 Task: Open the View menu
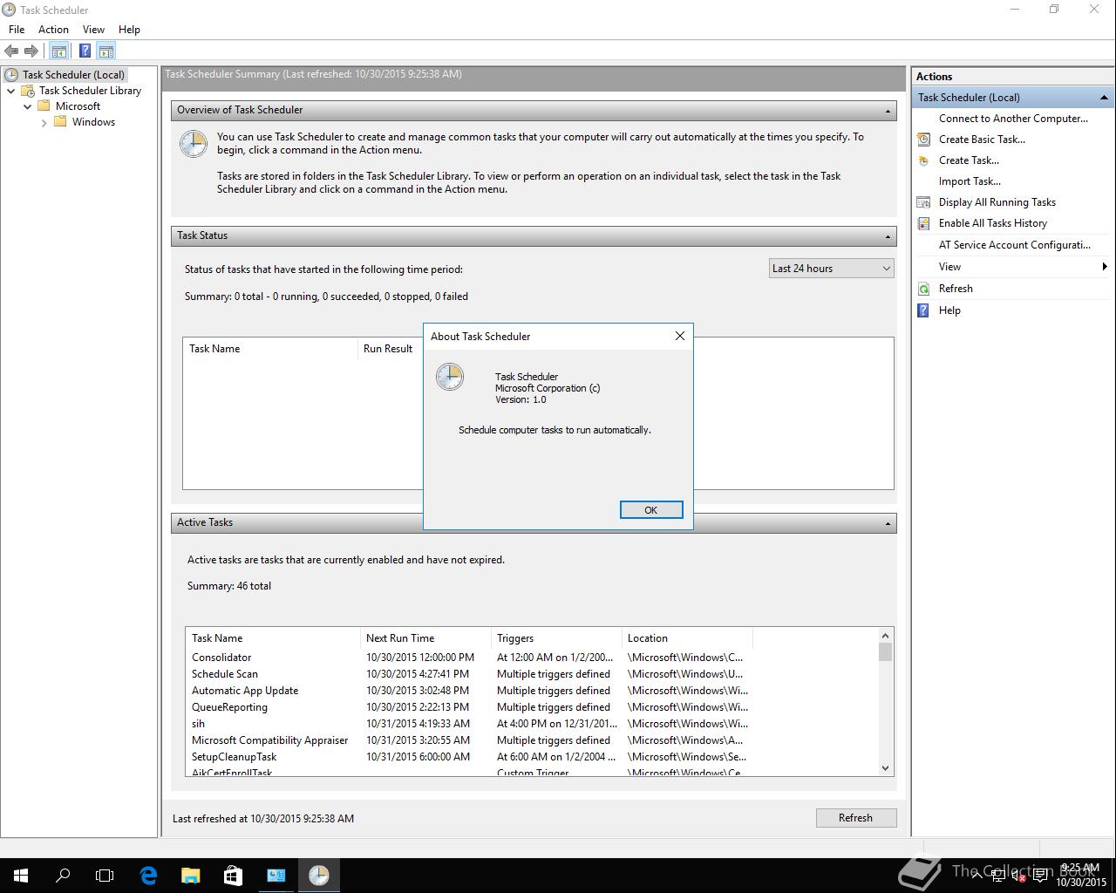click(x=93, y=30)
